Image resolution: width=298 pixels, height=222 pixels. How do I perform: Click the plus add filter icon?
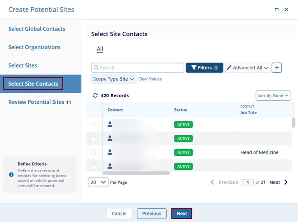pyautogui.click(x=277, y=68)
